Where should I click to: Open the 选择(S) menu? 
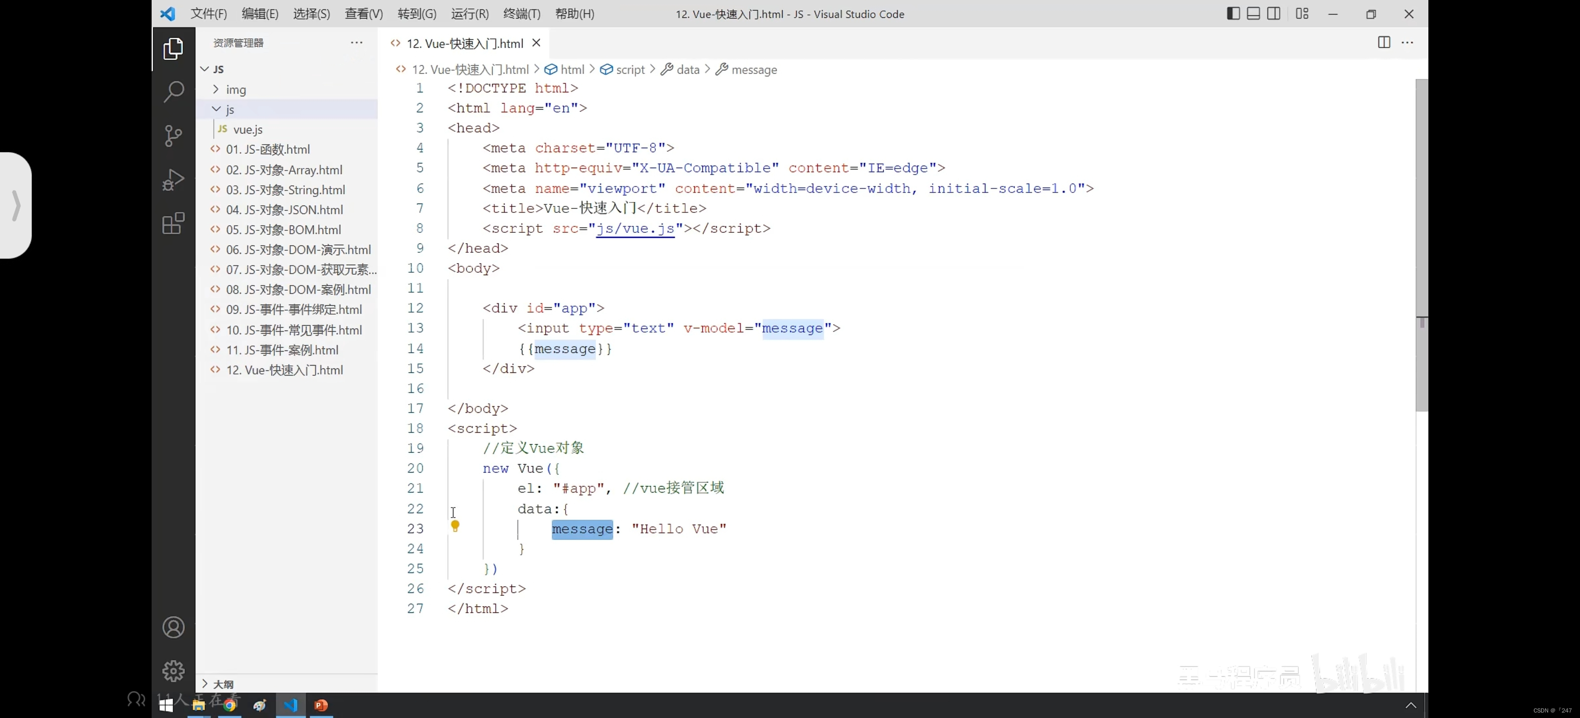click(312, 13)
